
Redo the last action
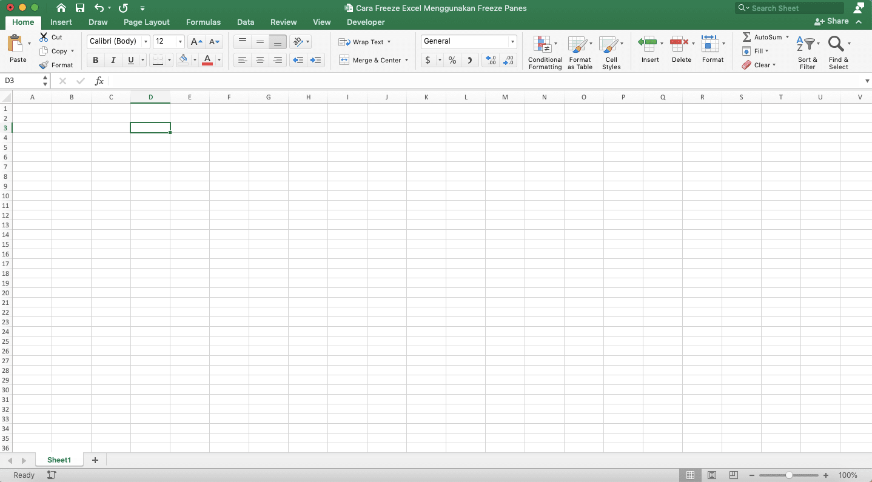point(123,8)
